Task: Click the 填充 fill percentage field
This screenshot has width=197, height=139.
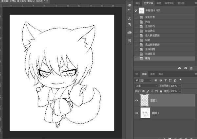Action: (x=173, y=91)
